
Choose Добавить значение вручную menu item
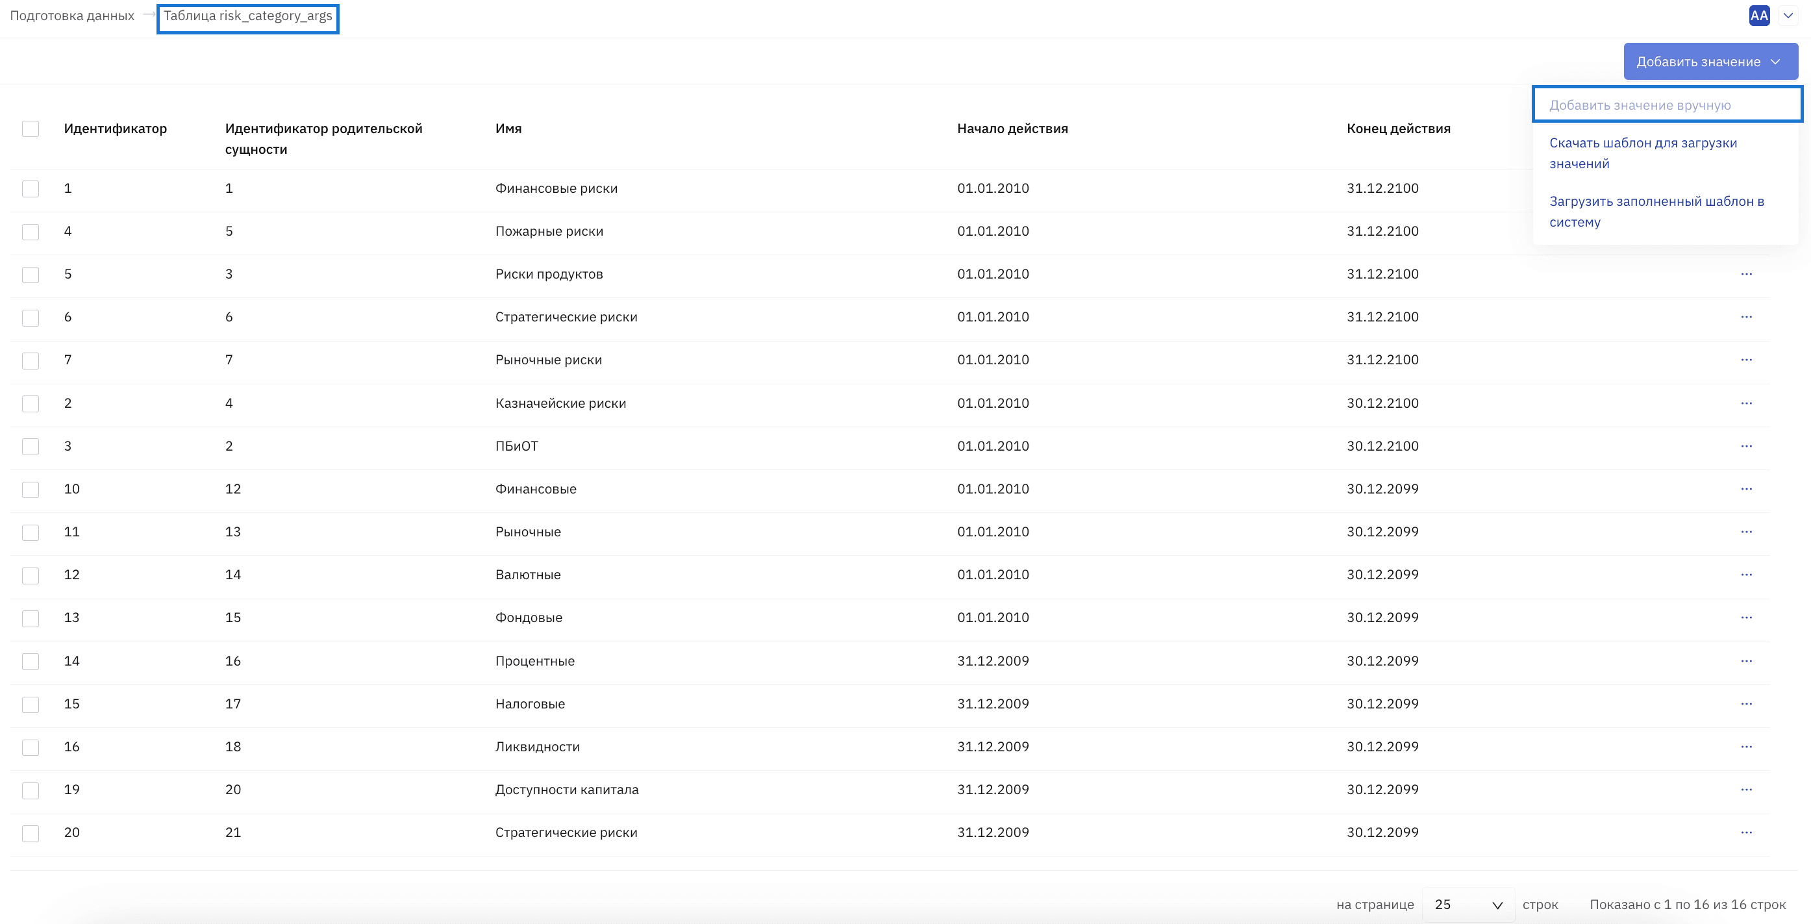coord(1667,105)
